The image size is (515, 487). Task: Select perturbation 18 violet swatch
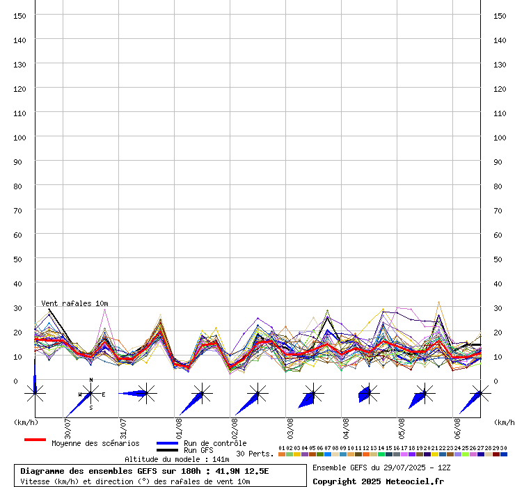point(412,454)
